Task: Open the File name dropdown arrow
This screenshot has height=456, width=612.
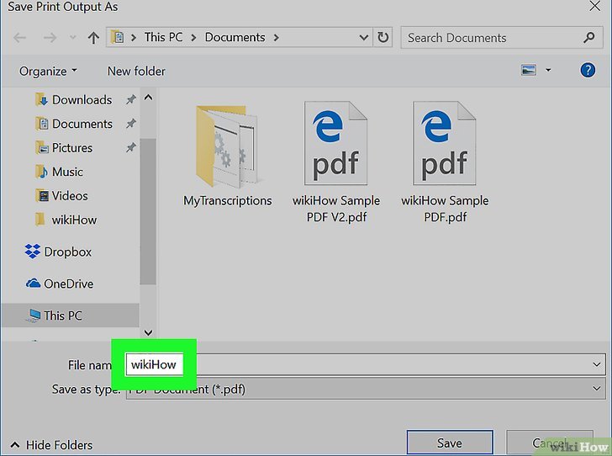Action: (x=596, y=364)
